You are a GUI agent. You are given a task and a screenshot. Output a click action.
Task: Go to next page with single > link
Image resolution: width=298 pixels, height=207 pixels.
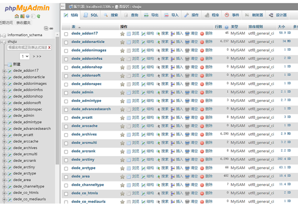(34, 56)
